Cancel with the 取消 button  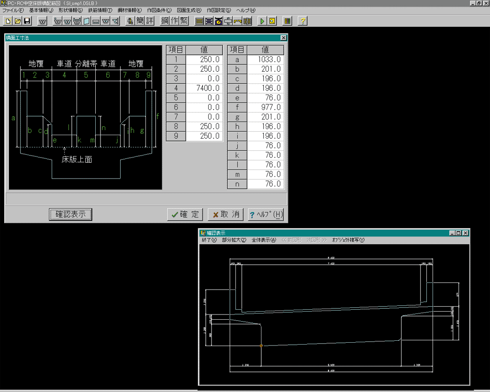(226, 214)
